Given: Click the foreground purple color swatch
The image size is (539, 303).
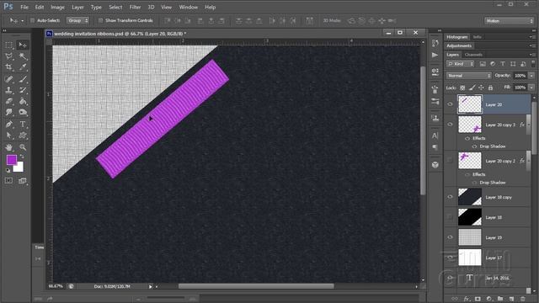Looking at the screenshot, I should [x=11, y=159].
